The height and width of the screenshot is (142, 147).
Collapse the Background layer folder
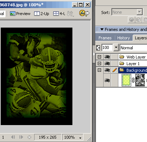pyautogui.click(x=99, y=70)
